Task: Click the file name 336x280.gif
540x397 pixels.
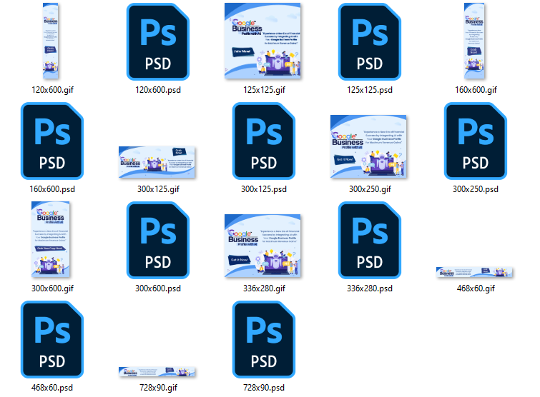Action: click(x=264, y=288)
